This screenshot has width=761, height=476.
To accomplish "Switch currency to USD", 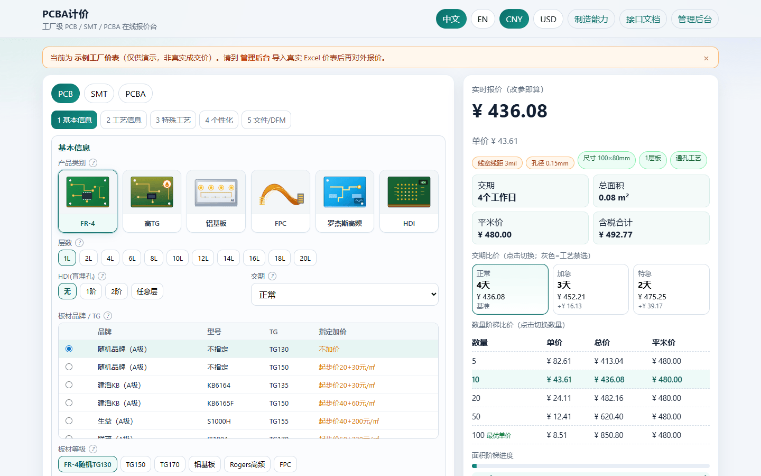I will coord(548,19).
